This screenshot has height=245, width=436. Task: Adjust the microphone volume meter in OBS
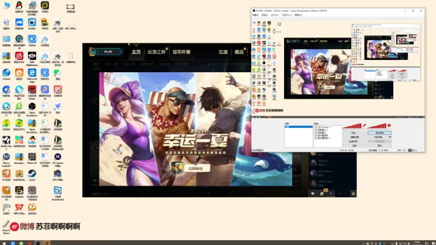click(352, 126)
